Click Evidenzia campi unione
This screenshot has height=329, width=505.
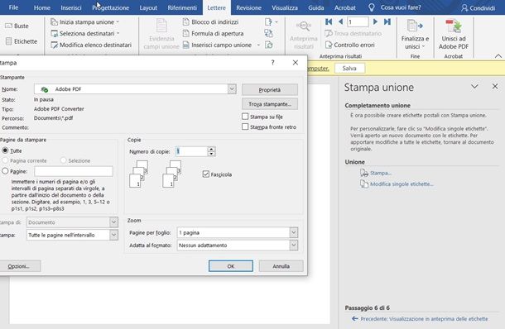click(161, 34)
